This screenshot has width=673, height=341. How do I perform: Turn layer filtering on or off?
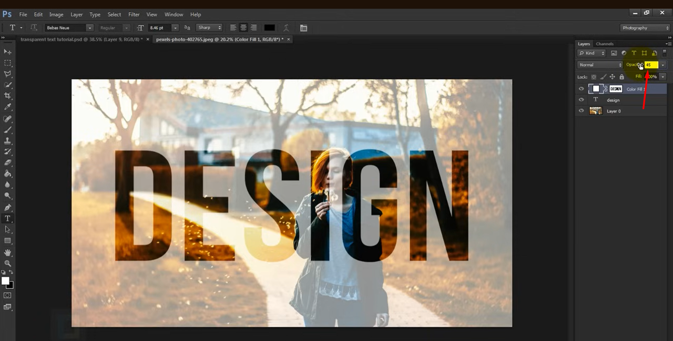click(665, 53)
